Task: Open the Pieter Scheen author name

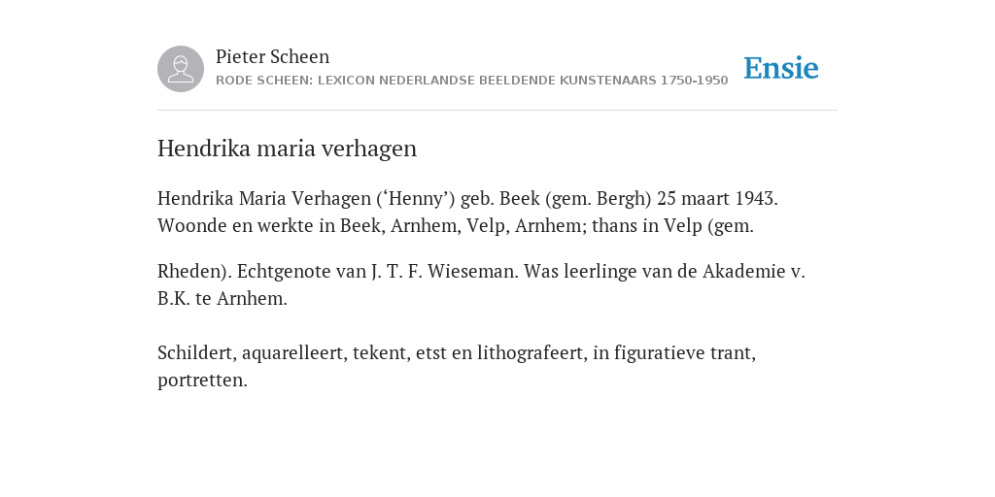Action: [272, 56]
